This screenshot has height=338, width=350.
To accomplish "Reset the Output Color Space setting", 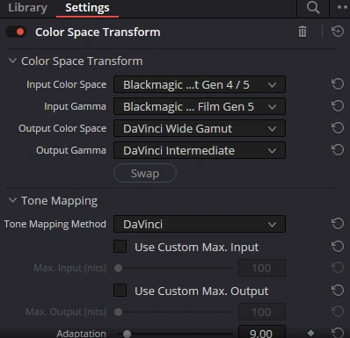I will 338,128.
